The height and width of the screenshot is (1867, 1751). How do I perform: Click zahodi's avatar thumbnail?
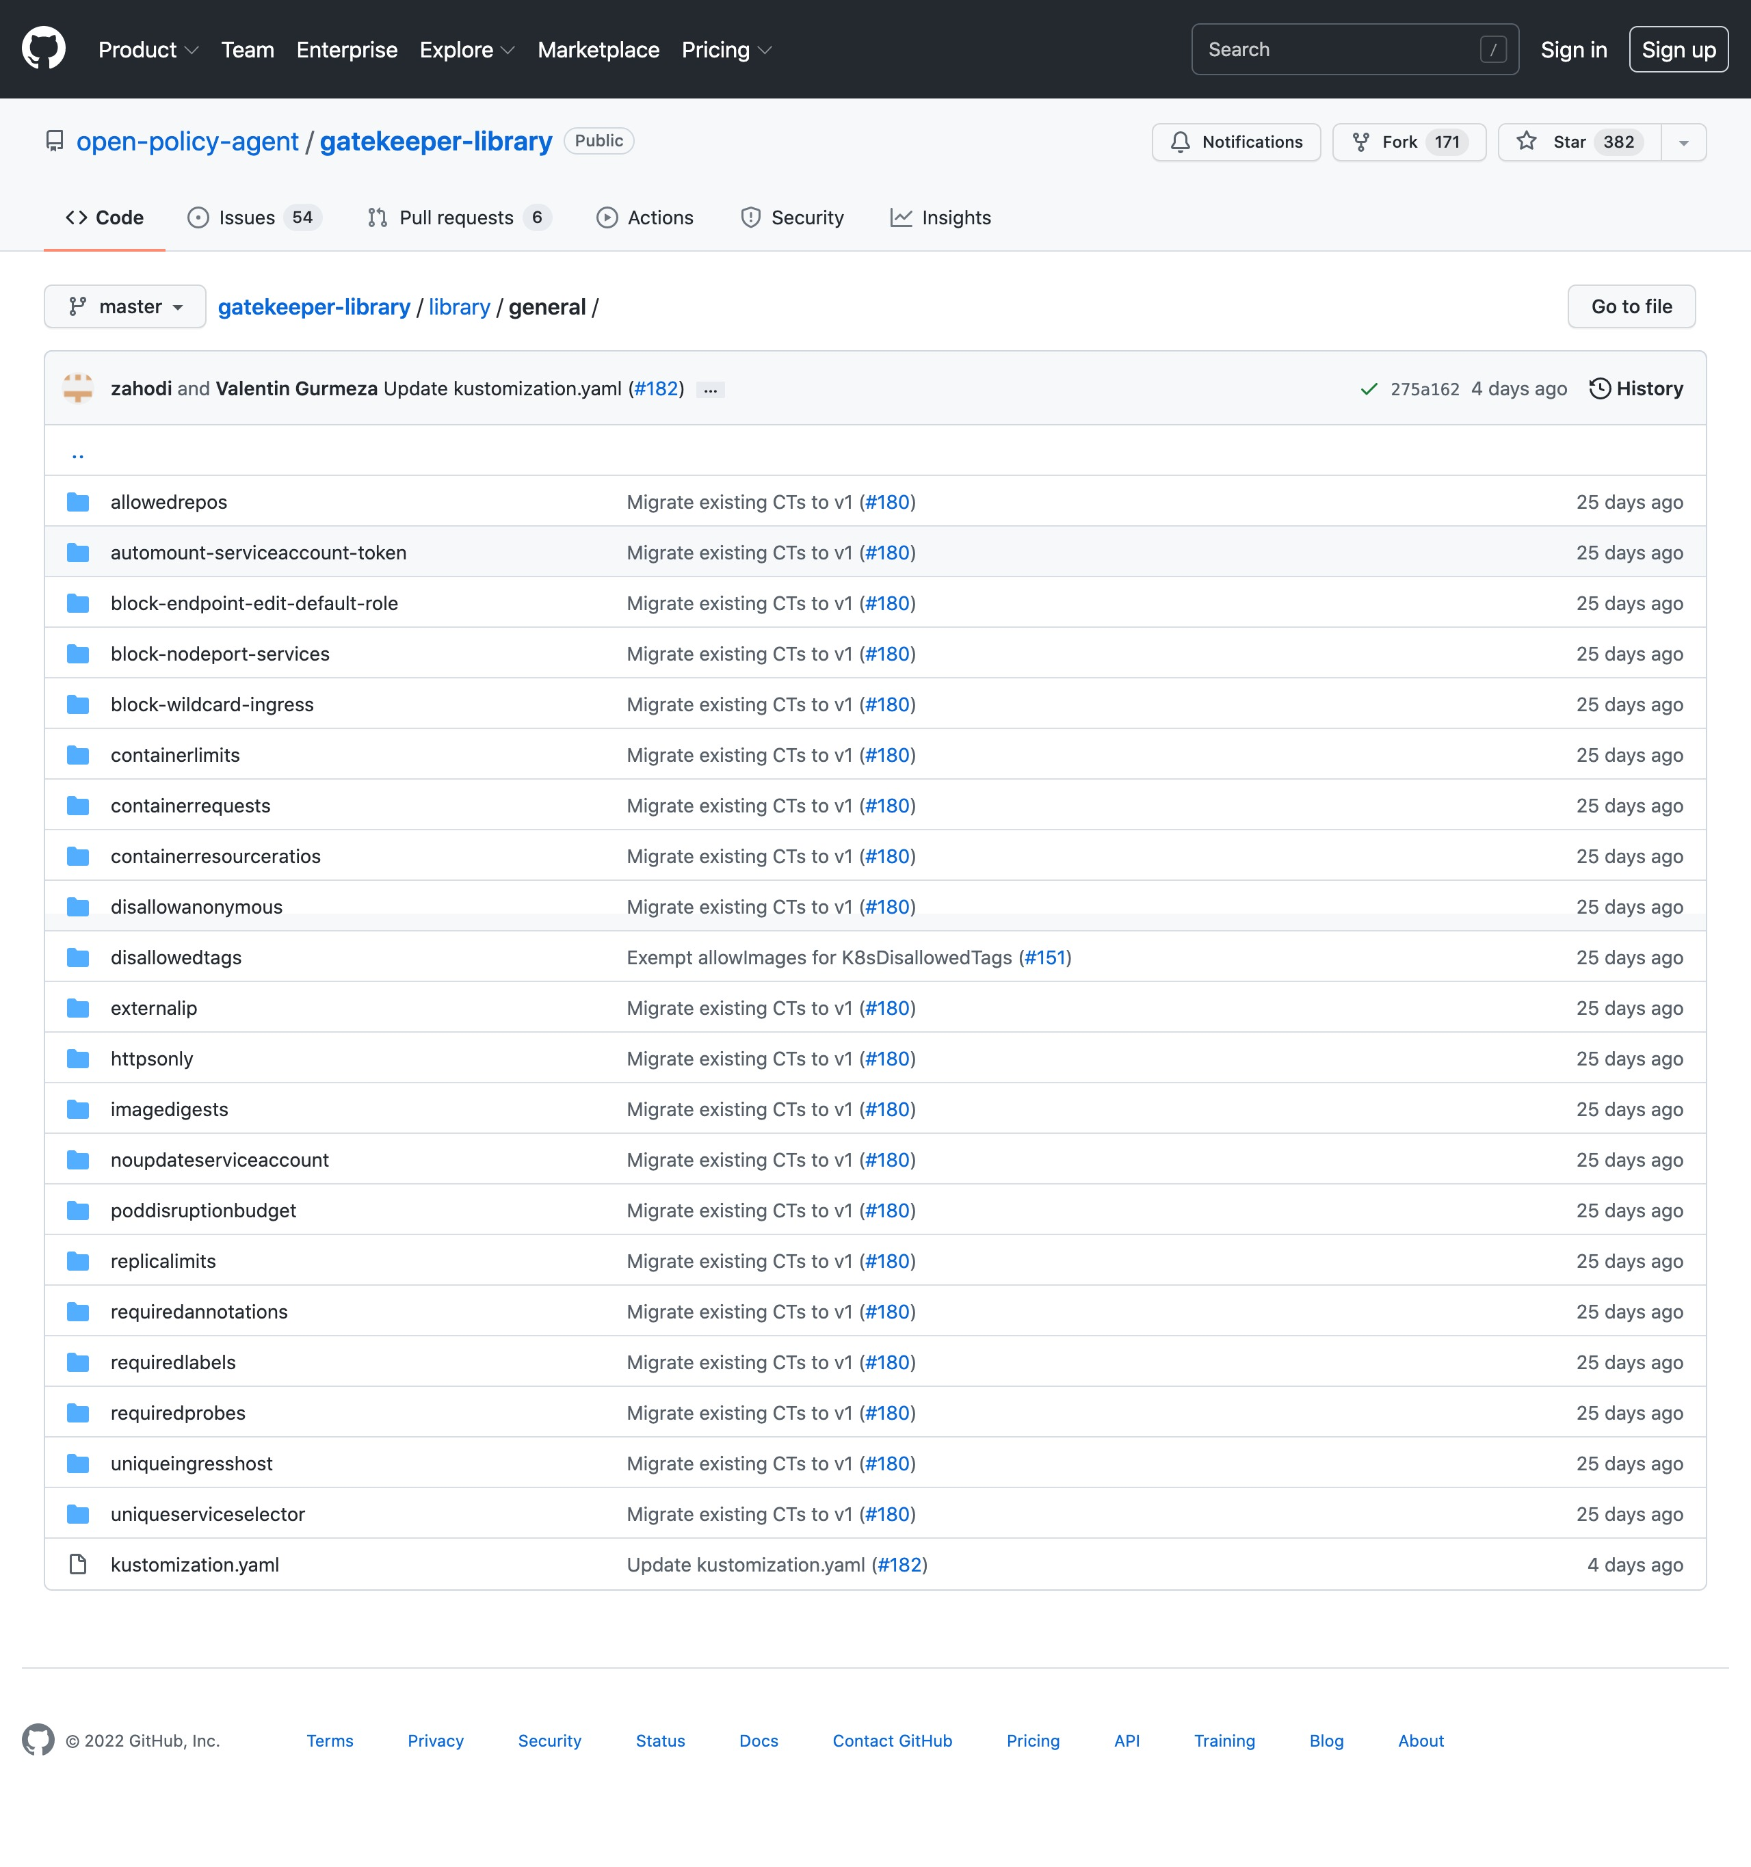[x=78, y=389]
